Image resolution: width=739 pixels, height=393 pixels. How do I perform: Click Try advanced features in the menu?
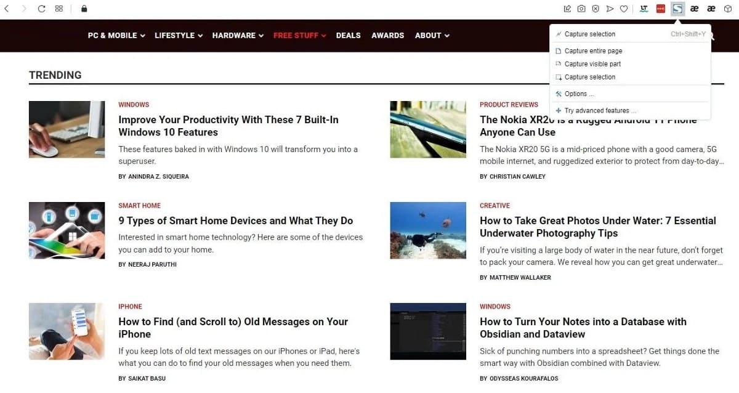pos(600,110)
